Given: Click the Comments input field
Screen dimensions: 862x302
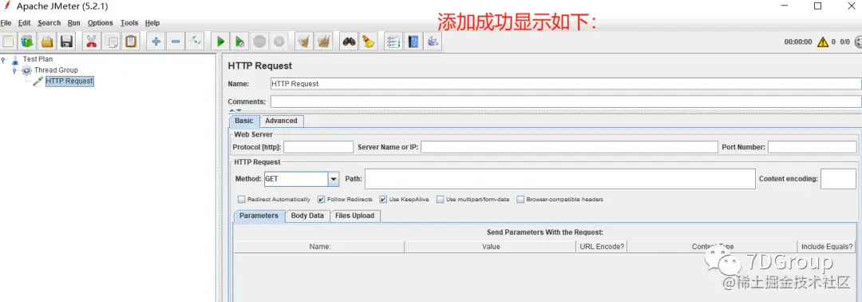Looking at the screenshot, I should (566, 101).
